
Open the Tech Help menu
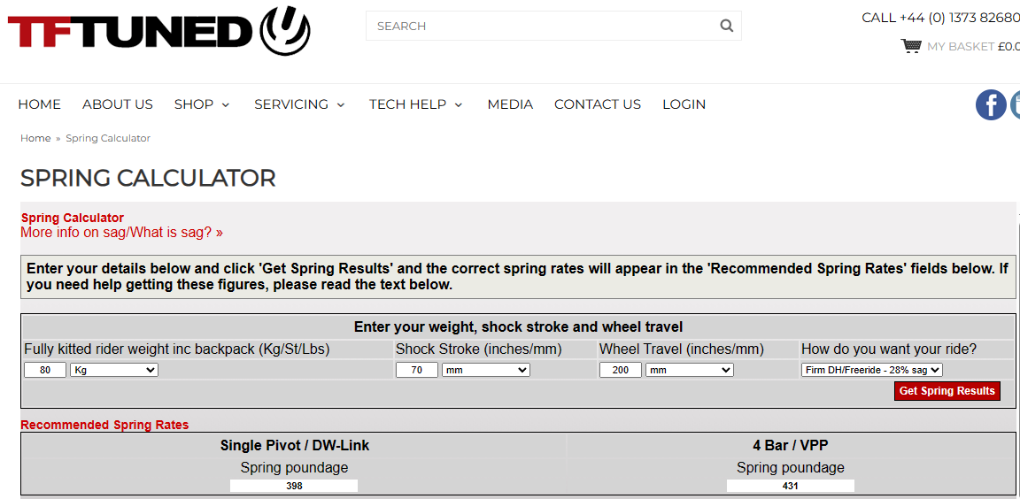(x=415, y=104)
